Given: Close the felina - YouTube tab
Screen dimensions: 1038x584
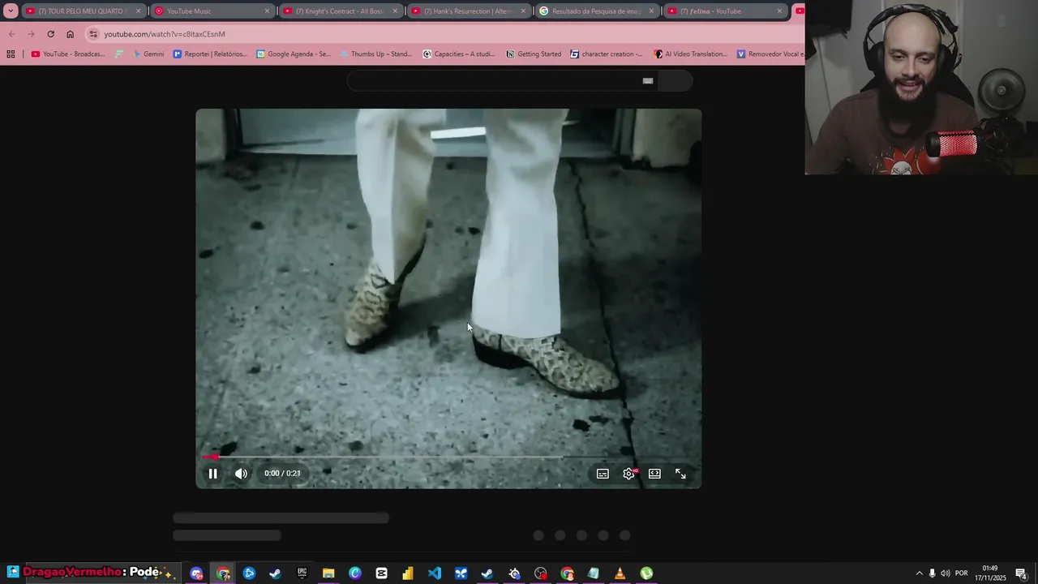Looking at the screenshot, I should pyautogui.click(x=779, y=11).
